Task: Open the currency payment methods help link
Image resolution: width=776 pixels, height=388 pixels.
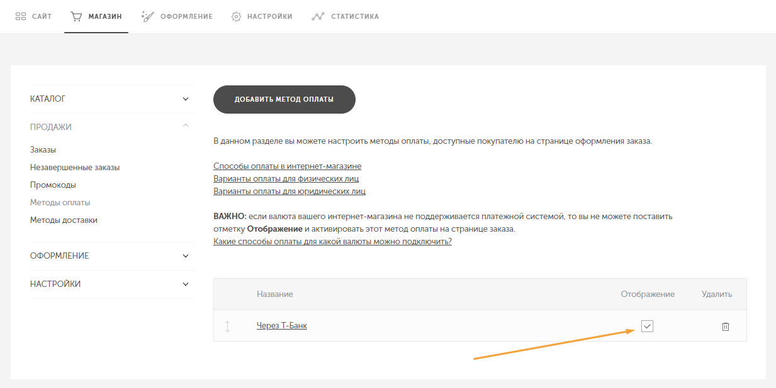Action: tap(332, 242)
